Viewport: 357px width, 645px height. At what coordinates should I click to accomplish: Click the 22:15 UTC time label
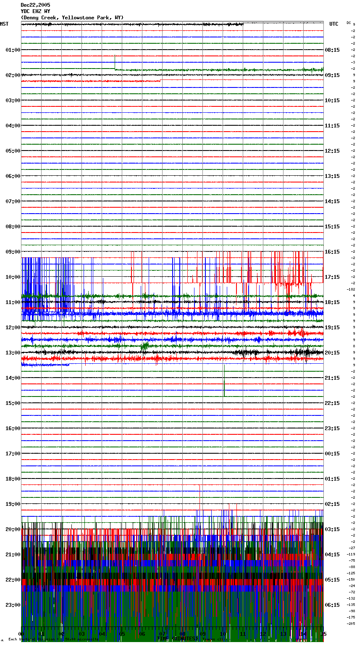pyautogui.click(x=332, y=403)
